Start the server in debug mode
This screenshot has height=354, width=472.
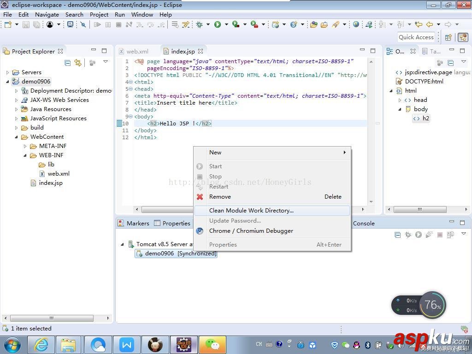(408, 235)
